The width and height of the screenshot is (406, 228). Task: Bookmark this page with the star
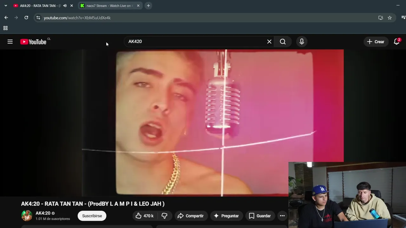pyautogui.click(x=390, y=18)
